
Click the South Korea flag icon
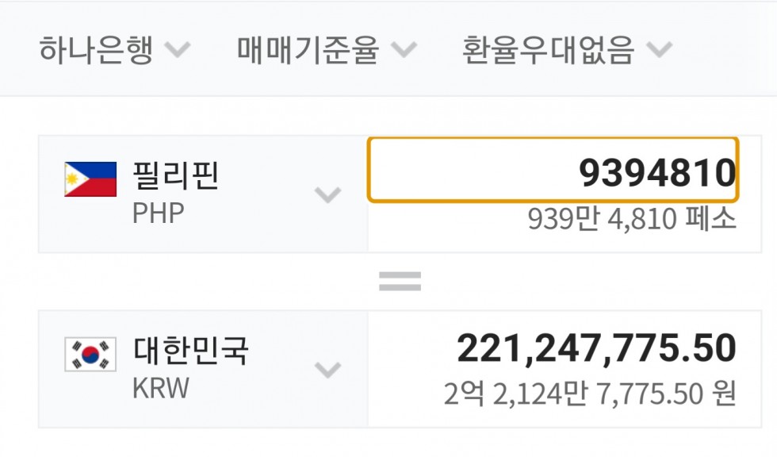pyautogui.click(x=90, y=354)
